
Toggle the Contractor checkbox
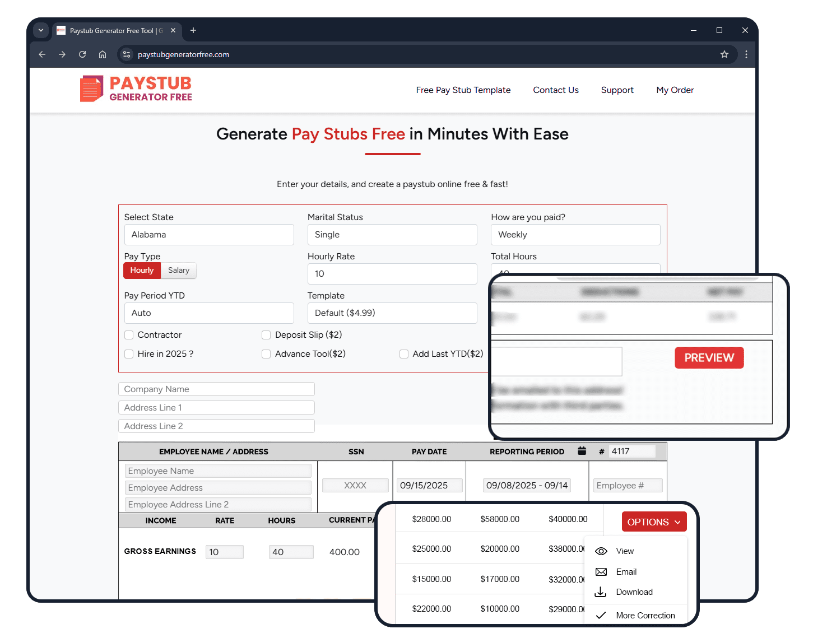coord(129,335)
